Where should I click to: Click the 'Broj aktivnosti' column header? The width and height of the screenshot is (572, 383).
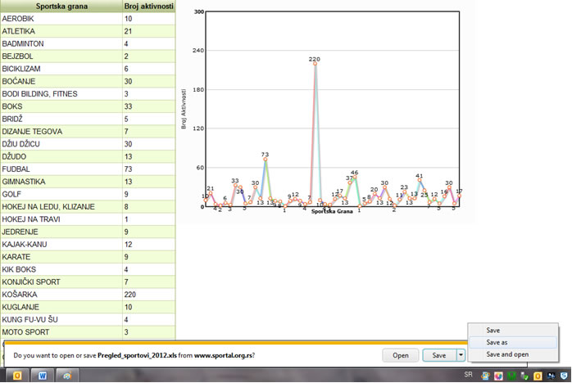coord(148,6)
